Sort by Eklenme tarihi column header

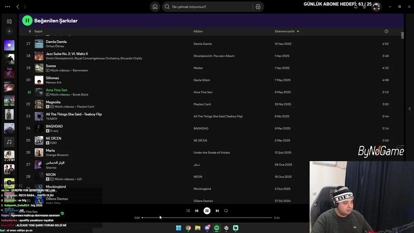tap(285, 31)
